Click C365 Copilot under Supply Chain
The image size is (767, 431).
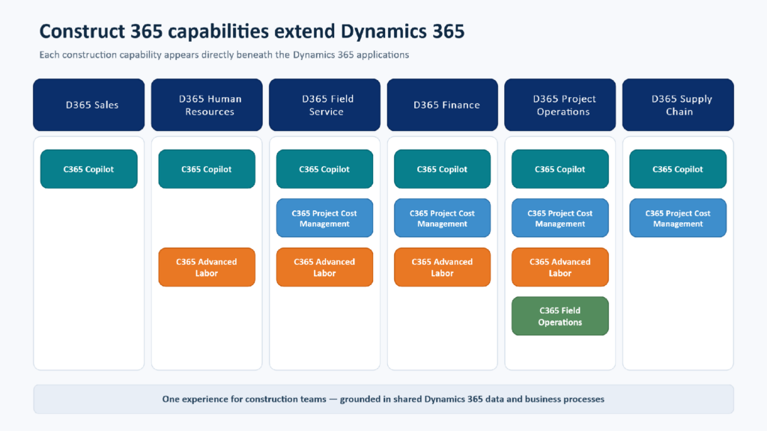click(x=678, y=169)
